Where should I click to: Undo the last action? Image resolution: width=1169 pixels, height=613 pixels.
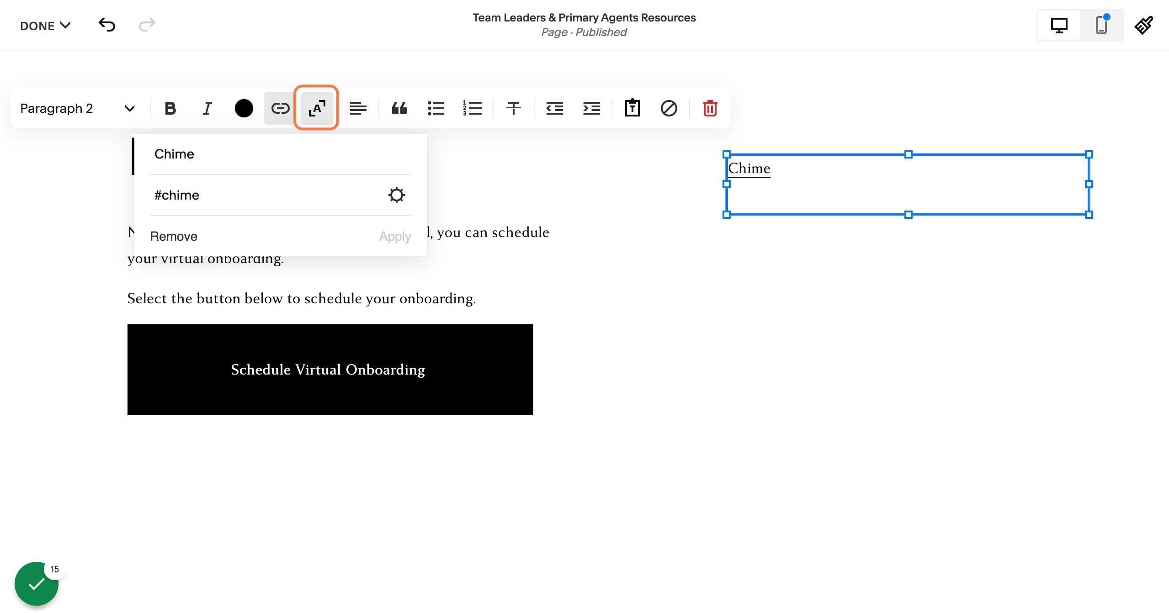pyautogui.click(x=106, y=25)
